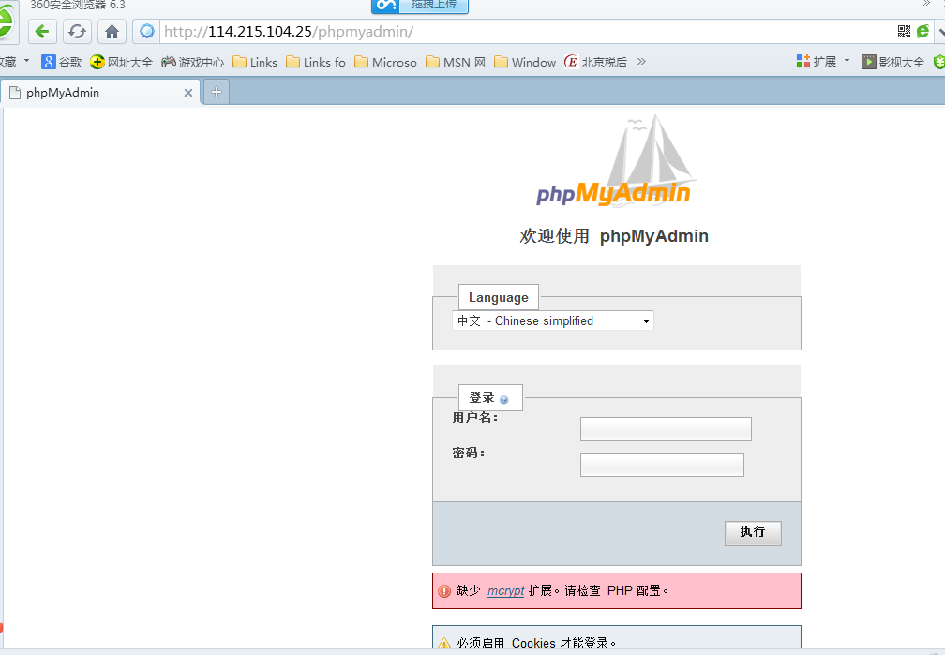Open the MSN 网 bookmark folder
945x655 pixels.
456,62
